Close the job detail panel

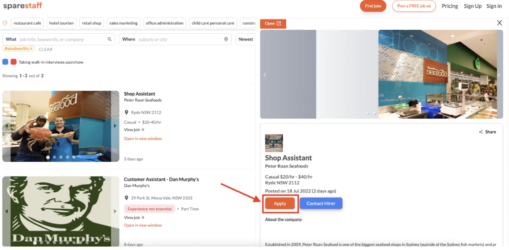(x=499, y=23)
